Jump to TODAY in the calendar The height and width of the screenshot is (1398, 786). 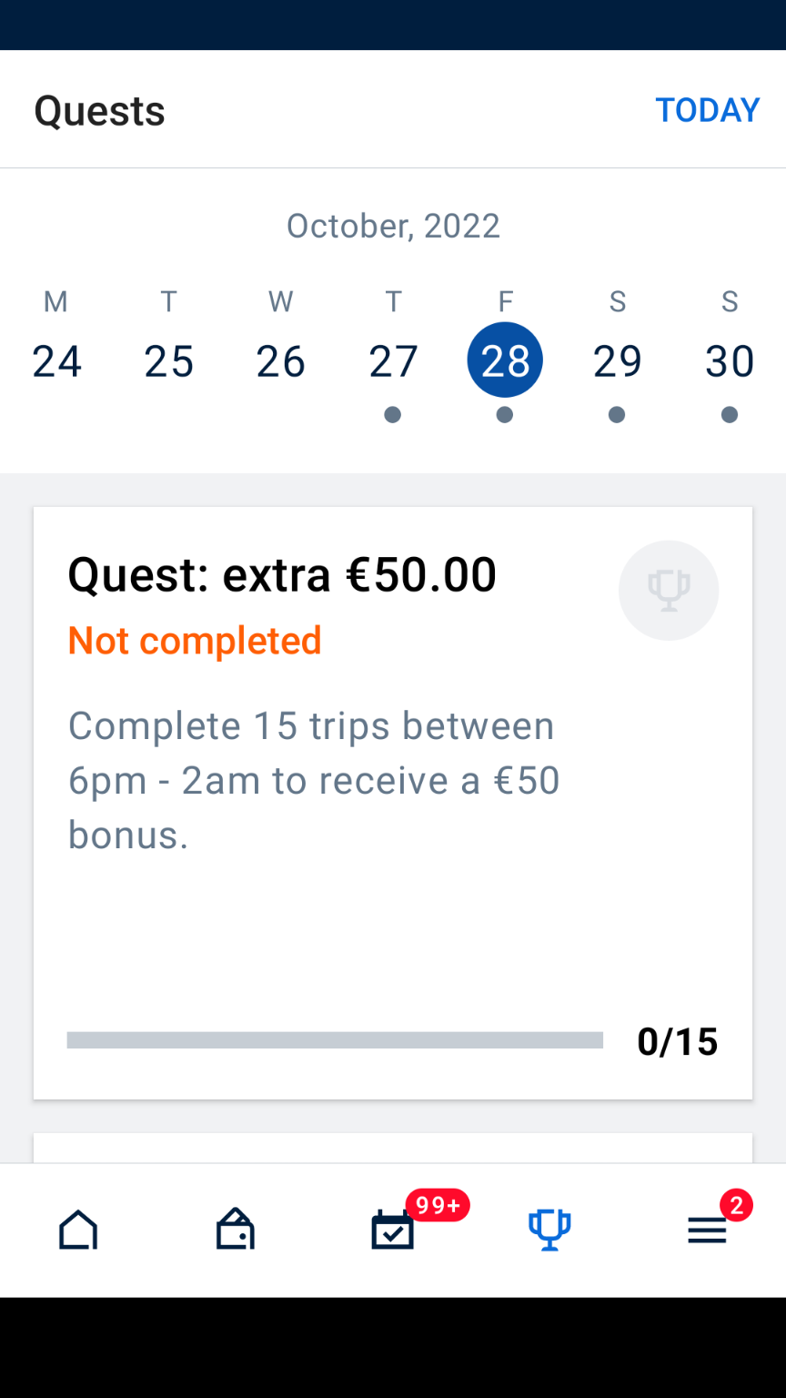(707, 110)
